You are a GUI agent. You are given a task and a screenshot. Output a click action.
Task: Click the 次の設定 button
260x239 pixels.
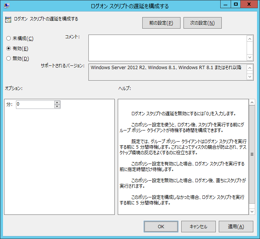click(202, 23)
